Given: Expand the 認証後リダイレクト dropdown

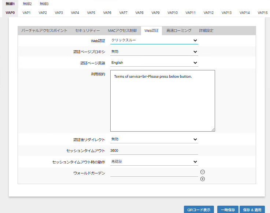Looking at the screenshot, I should point(154,139).
